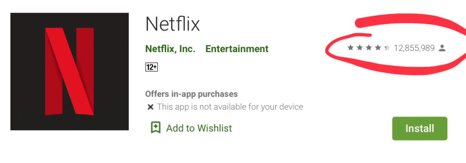Open the Entertainment category link

237,48
